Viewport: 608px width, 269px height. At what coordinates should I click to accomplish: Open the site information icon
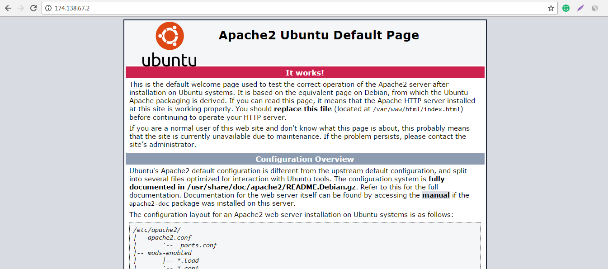click(49, 8)
